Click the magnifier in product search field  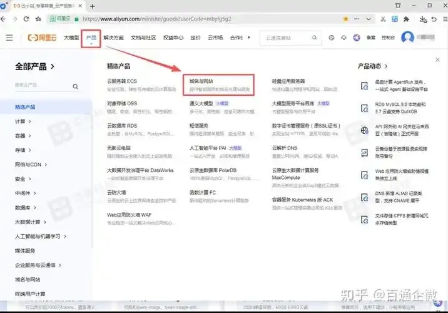click(x=76, y=86)
